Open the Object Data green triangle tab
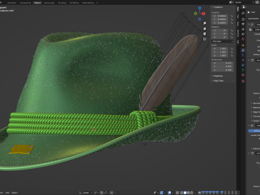The image size is (260, 195). 243,70
